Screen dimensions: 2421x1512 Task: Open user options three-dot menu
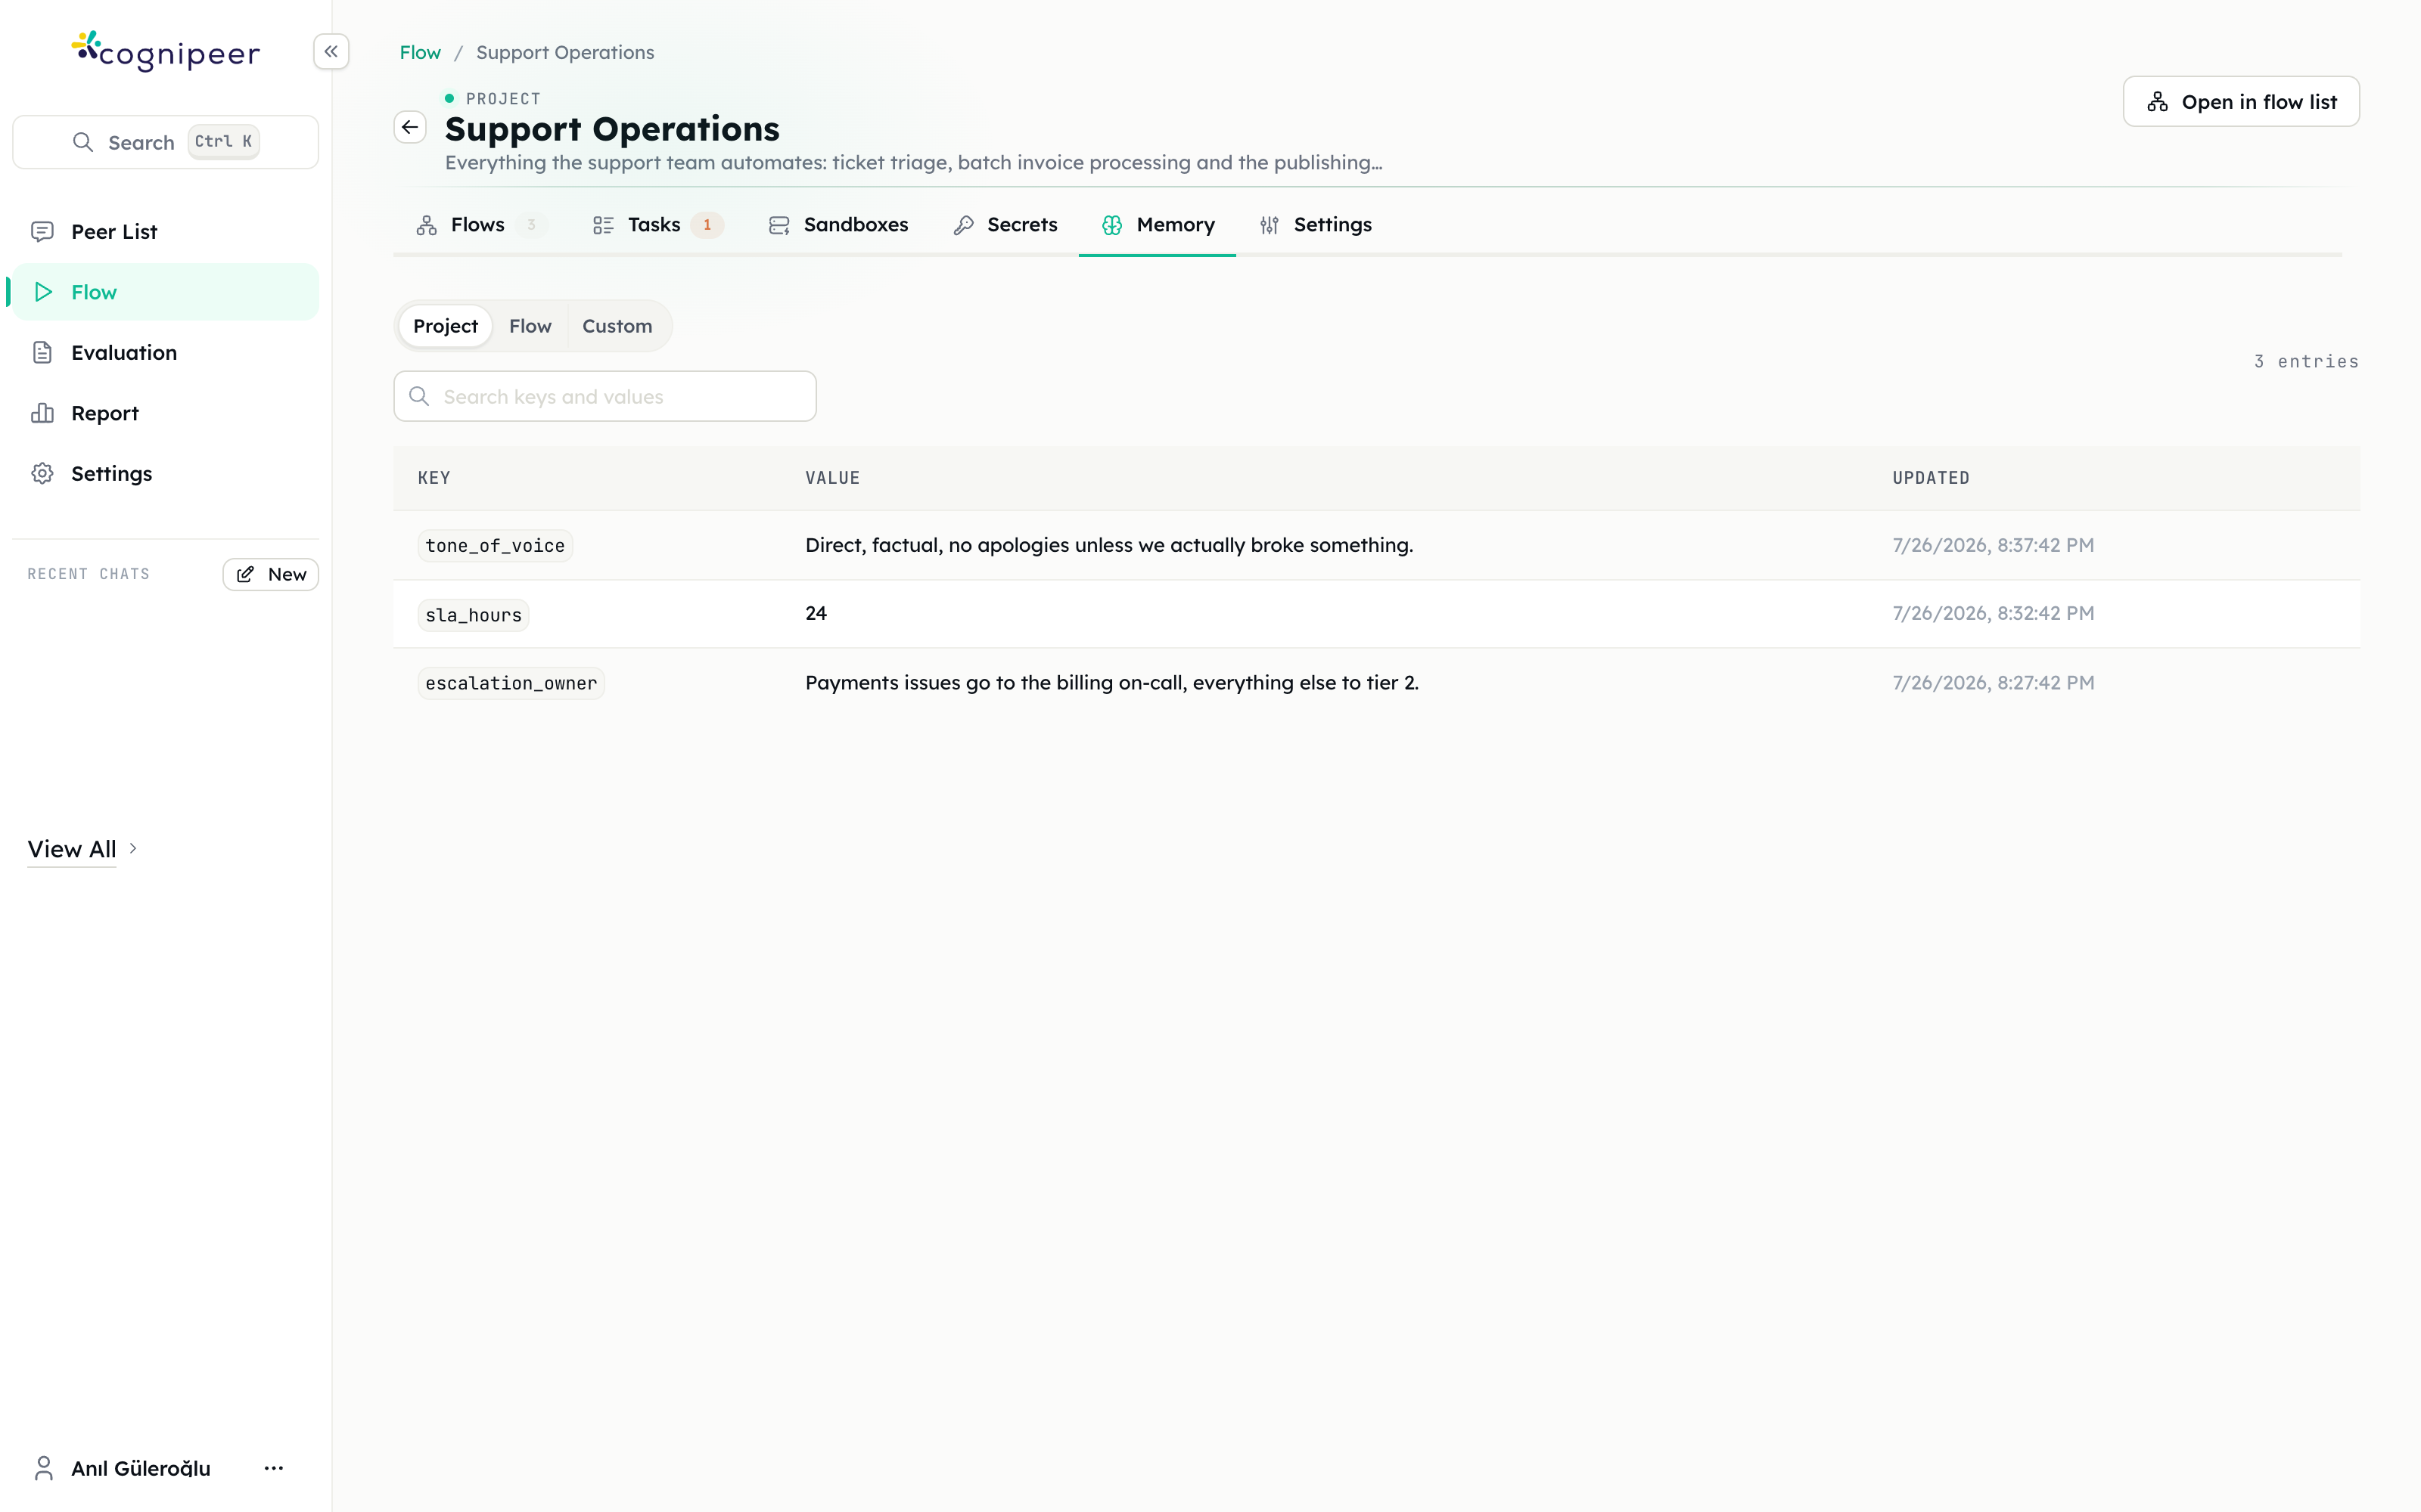click(x=273, y=1468)
